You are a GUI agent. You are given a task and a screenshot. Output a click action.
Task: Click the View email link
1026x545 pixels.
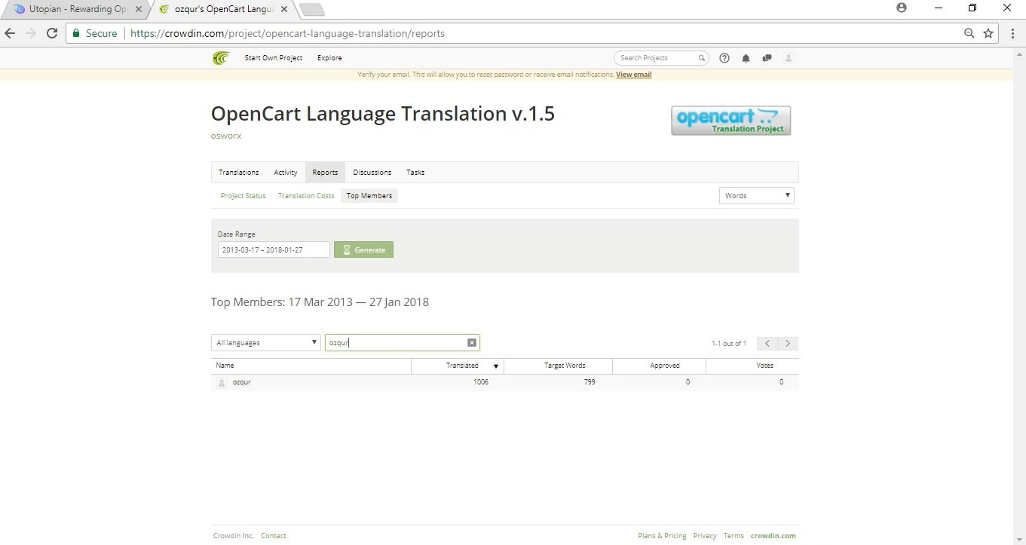[633, 75]
